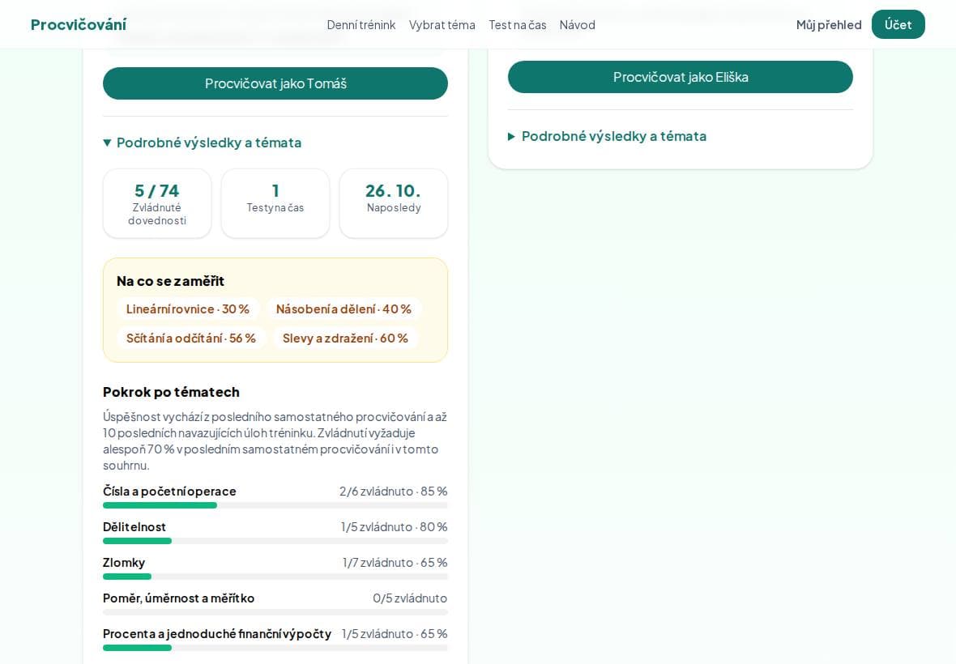Click Poměr, úměrnost a měřítko topic
956x664 pixels.
coord(178,598)
